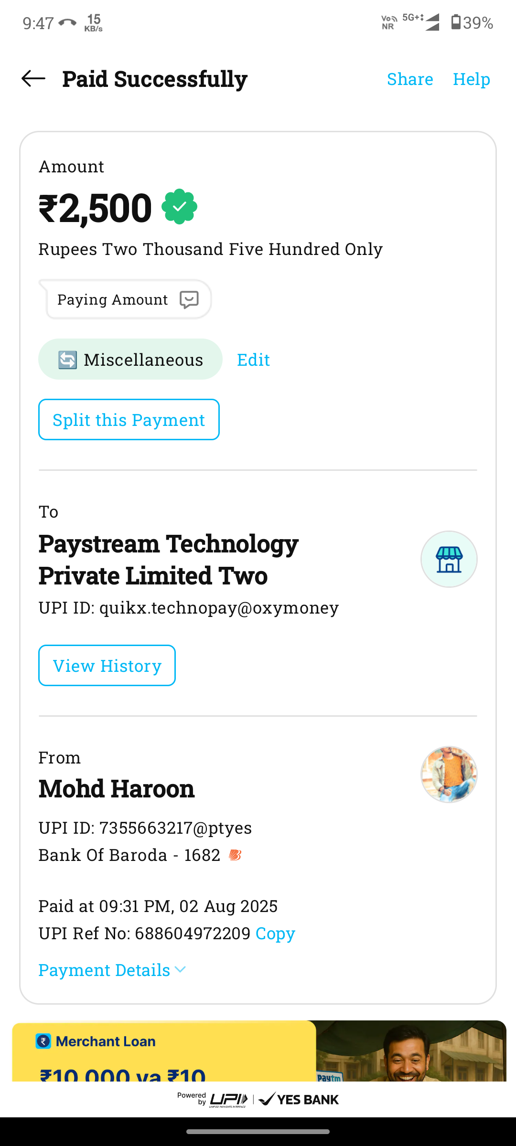Copy the UPI reference number
The width and height of the screenshot is (516, 1146).
275,933
